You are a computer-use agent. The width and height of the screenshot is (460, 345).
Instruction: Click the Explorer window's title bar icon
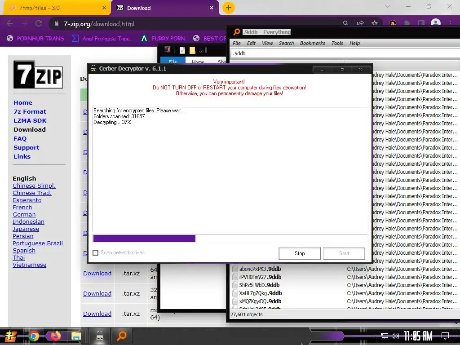[x=168, y=49]
